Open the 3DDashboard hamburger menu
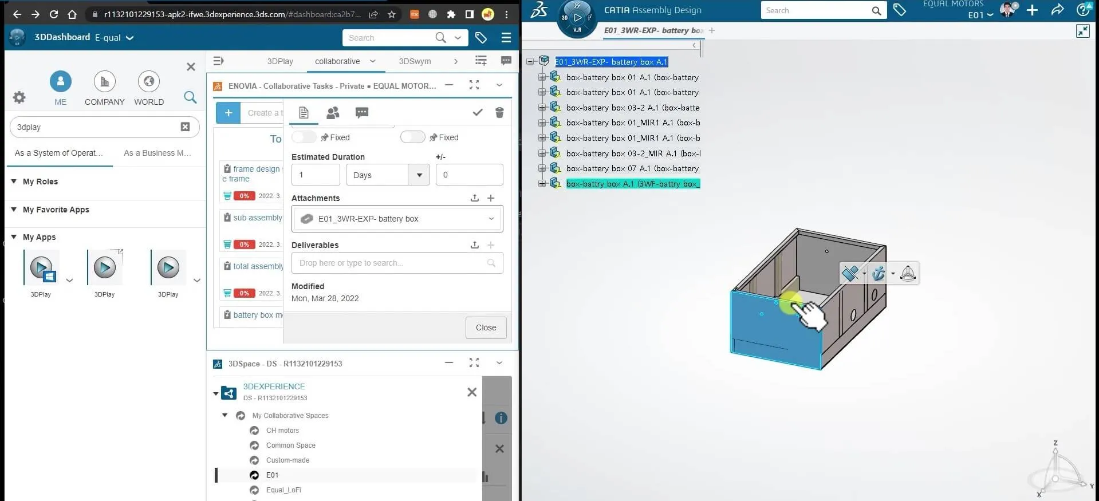The height and width of the screenshot is (501, 1099). pos(506,38)
